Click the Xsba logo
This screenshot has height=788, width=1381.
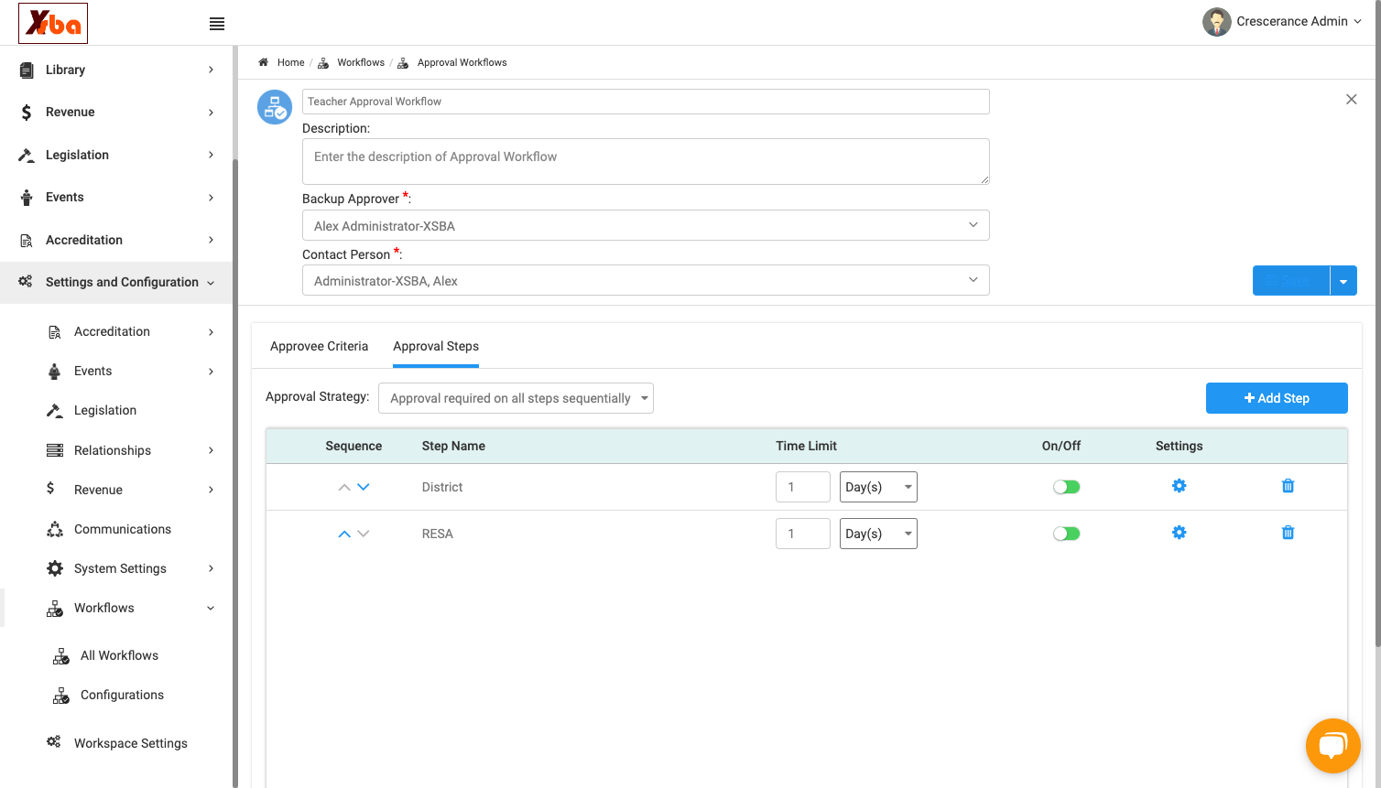[53, 23]
